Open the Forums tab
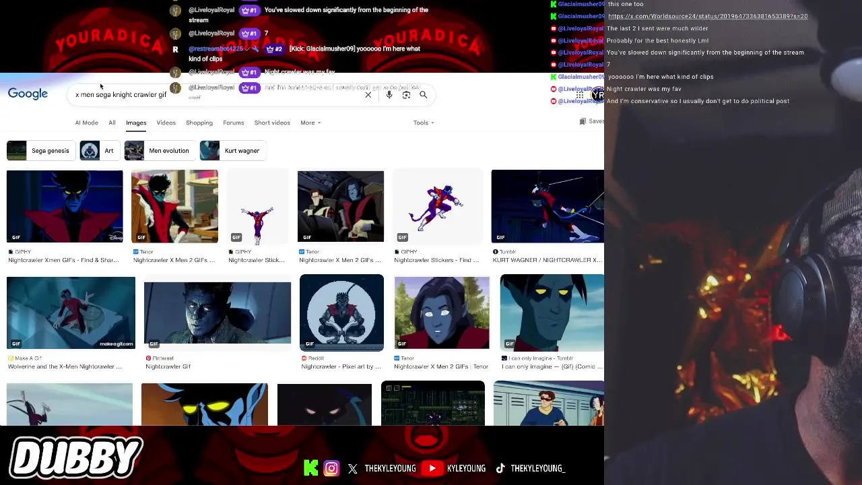The width and height of the screenshot is (862, 485). click(x=234, y=123)
